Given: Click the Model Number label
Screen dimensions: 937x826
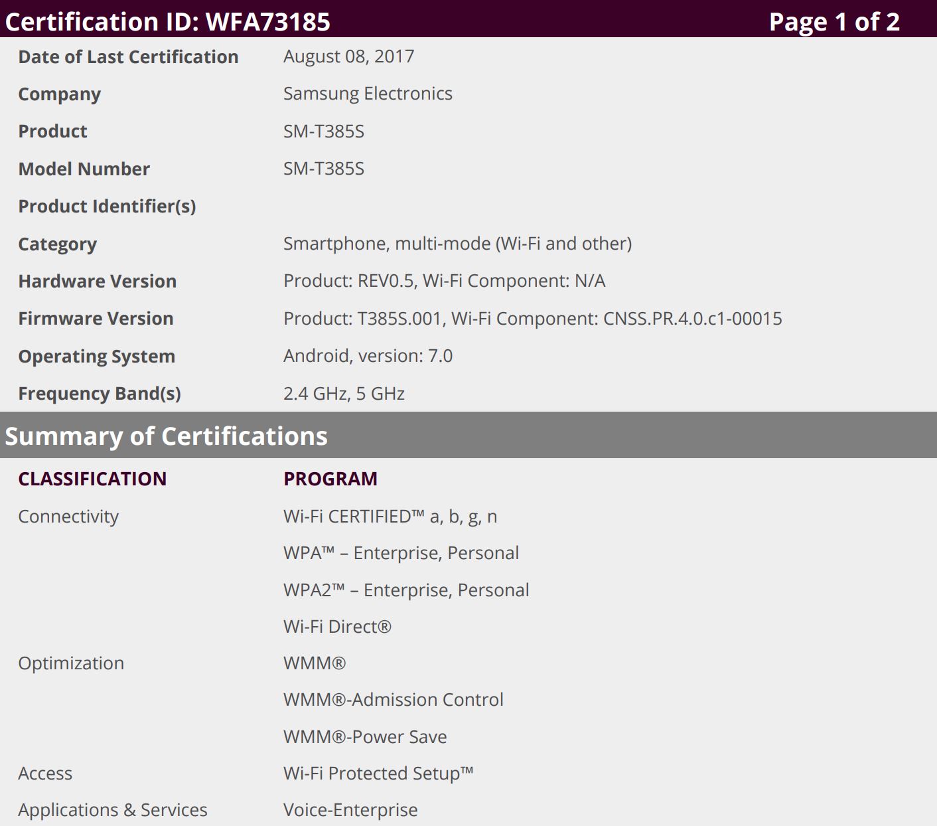Looking at the screenshot, I should [x=84, y=169].
